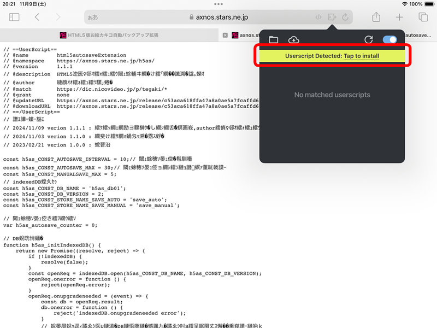This screenshot has width=437, height=328.
Task: Click the @updateURL line
Action: pyautogui.click(x=131, y=101)
